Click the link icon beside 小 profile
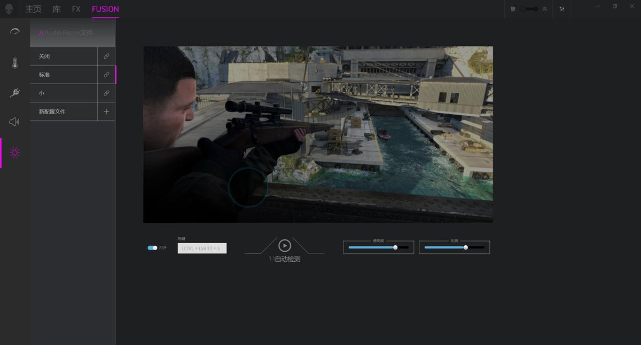This screenshot has height=345, width=641. point(106,93)
